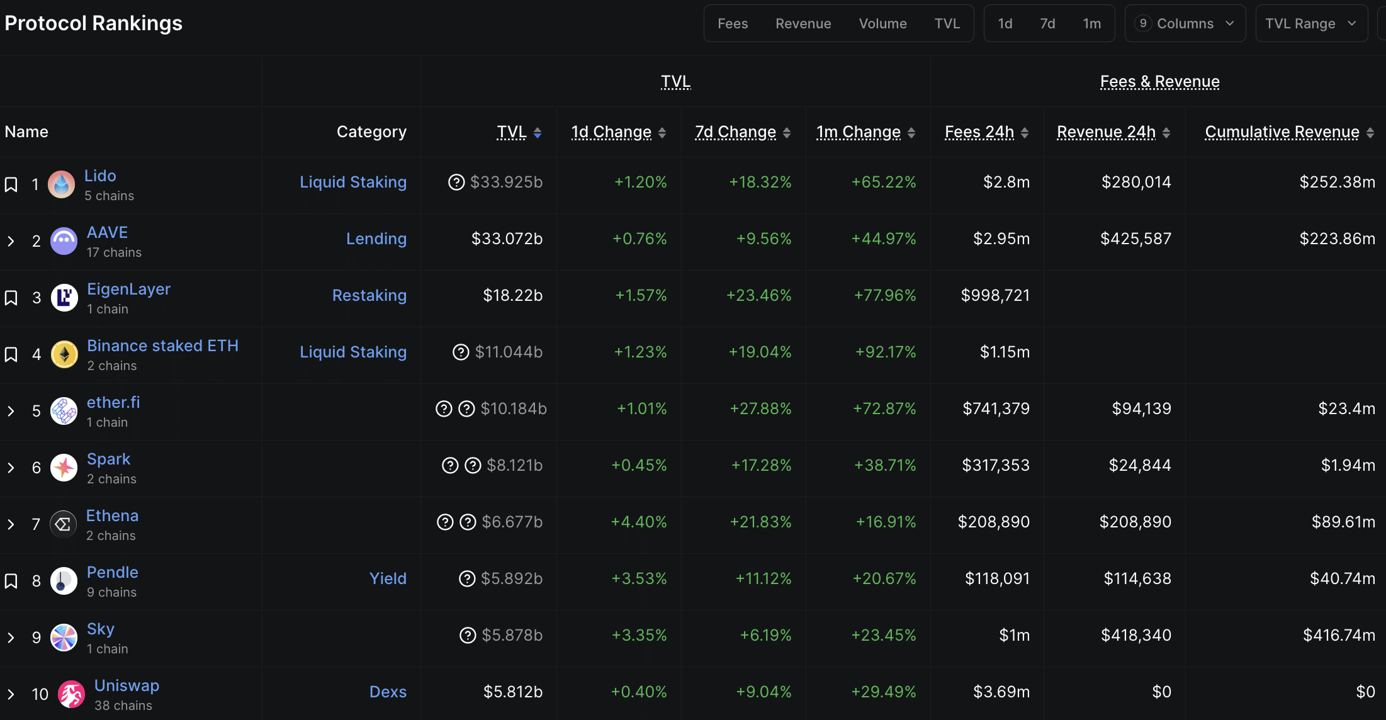Bookmark the Pendle protocol row
This screenshot has width=1386, height=720.
click(x=11, y=581)
